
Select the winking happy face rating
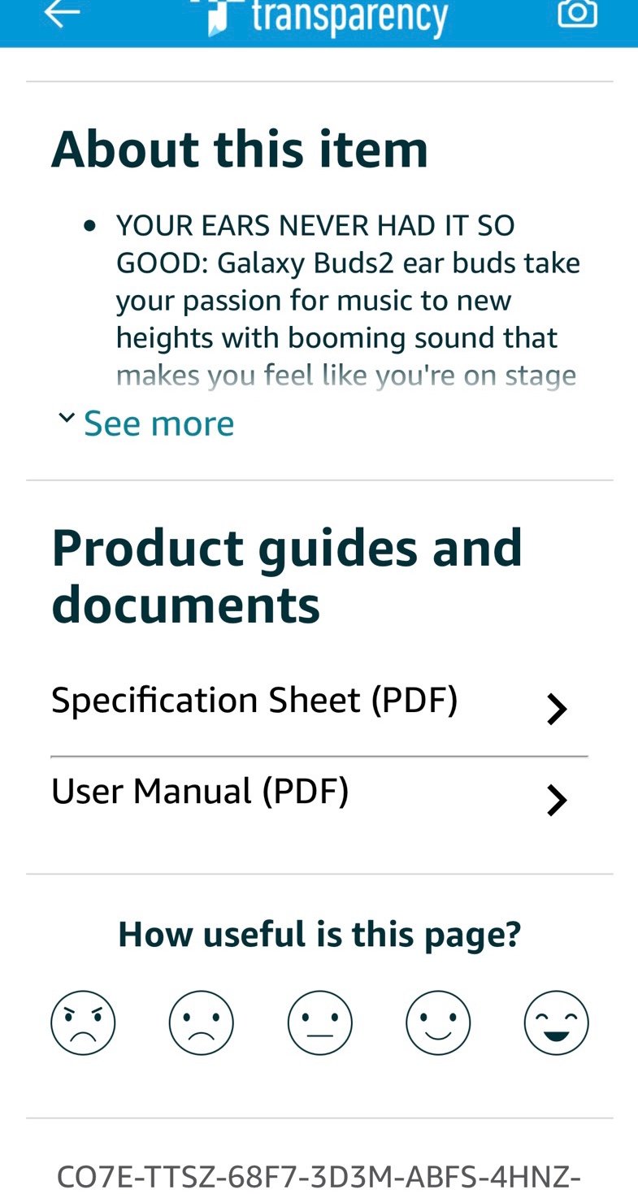557,1022
